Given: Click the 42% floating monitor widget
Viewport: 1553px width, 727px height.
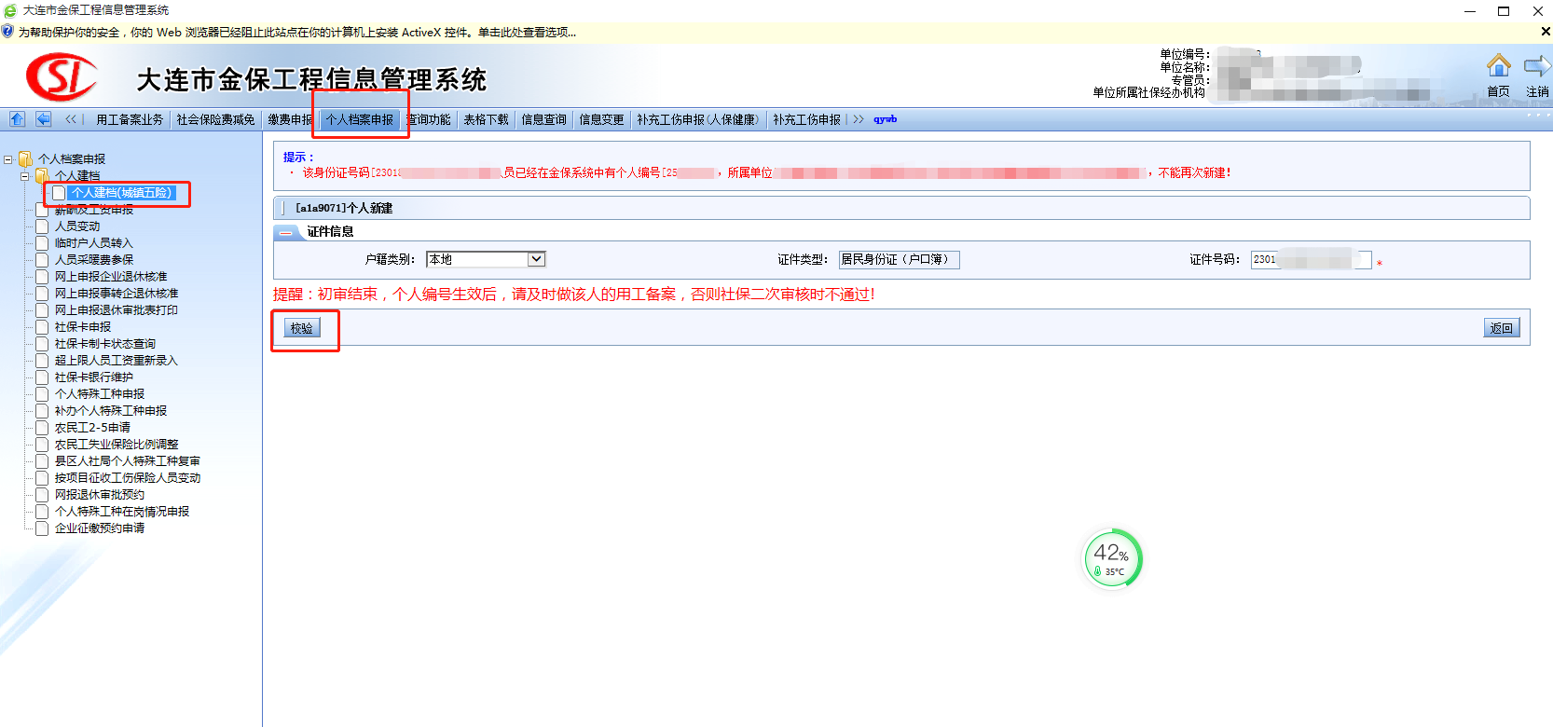Looking at the screenshot, I should 1111,558.
